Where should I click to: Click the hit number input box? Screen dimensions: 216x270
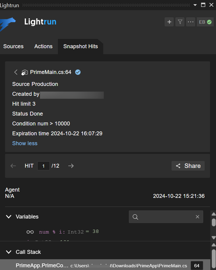click(x=44, y=166)
